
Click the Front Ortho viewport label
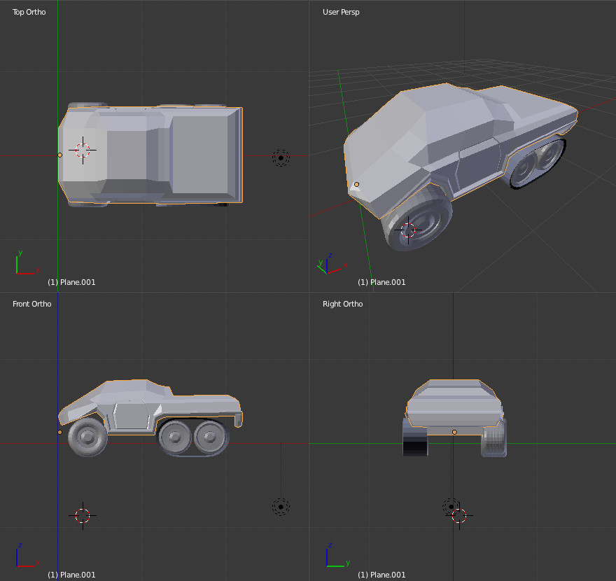pyautogui.click(x=31, y=304)
